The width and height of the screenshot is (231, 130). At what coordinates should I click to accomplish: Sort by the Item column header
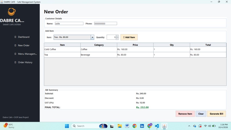coord(62,45)
